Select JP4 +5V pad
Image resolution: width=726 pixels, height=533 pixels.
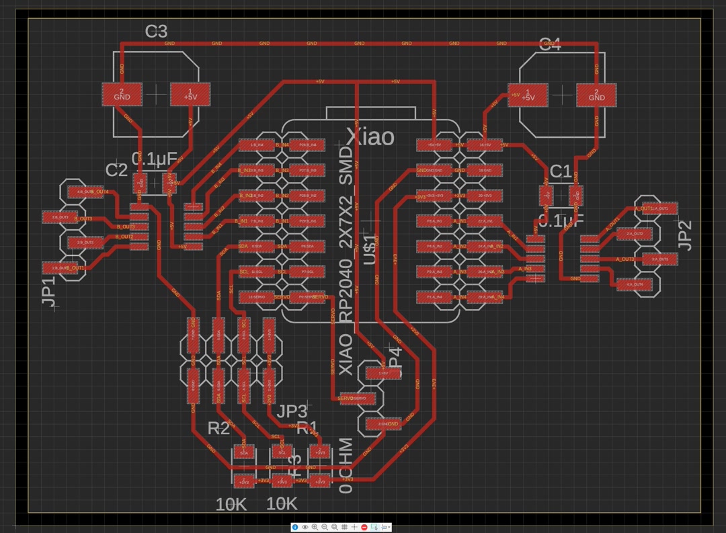pyautogui.click(x=383, y=373)
